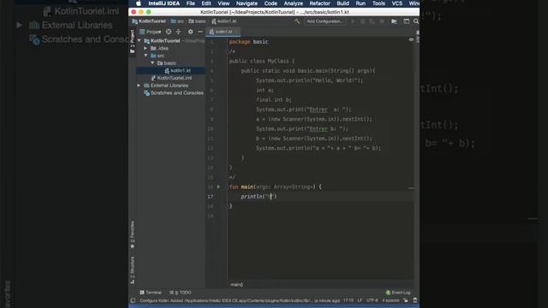The height and width of the screenshot is (308, 548).
Task: Open the Terminal tool window
Action: (151, 293)
